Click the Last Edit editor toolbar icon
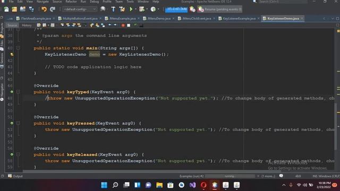Viewport: 340px width, 191px height. tap(39, 25)
